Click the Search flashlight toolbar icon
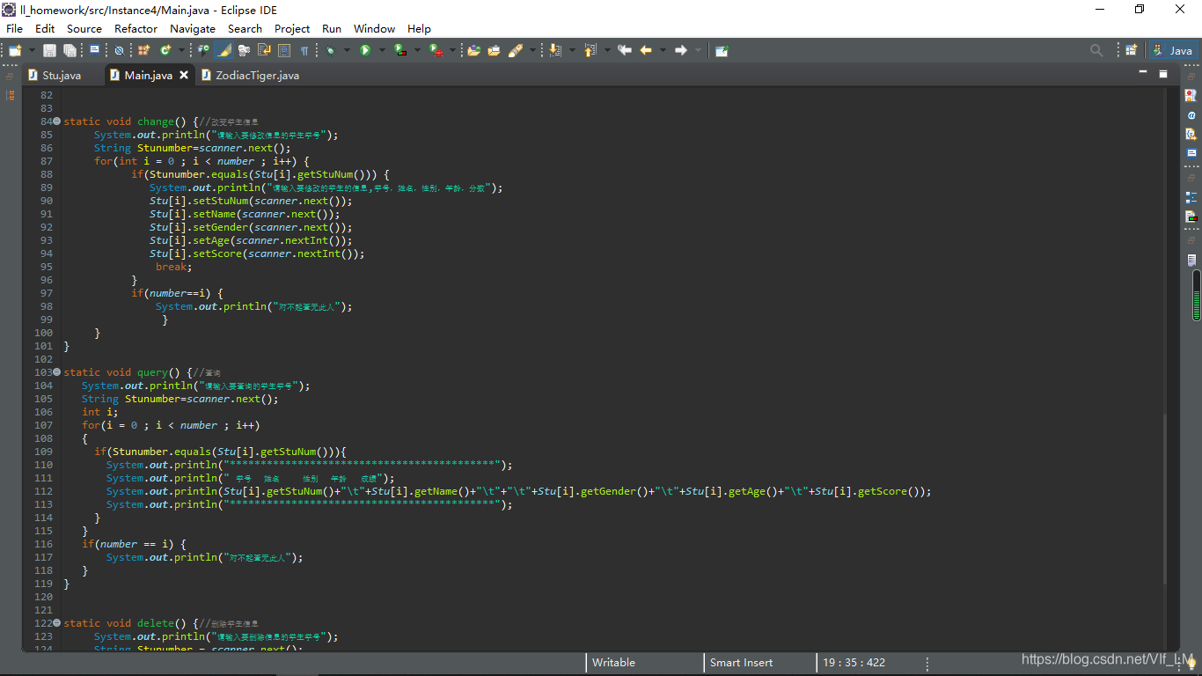The image size is (1202, 676). tap(516, 50)
